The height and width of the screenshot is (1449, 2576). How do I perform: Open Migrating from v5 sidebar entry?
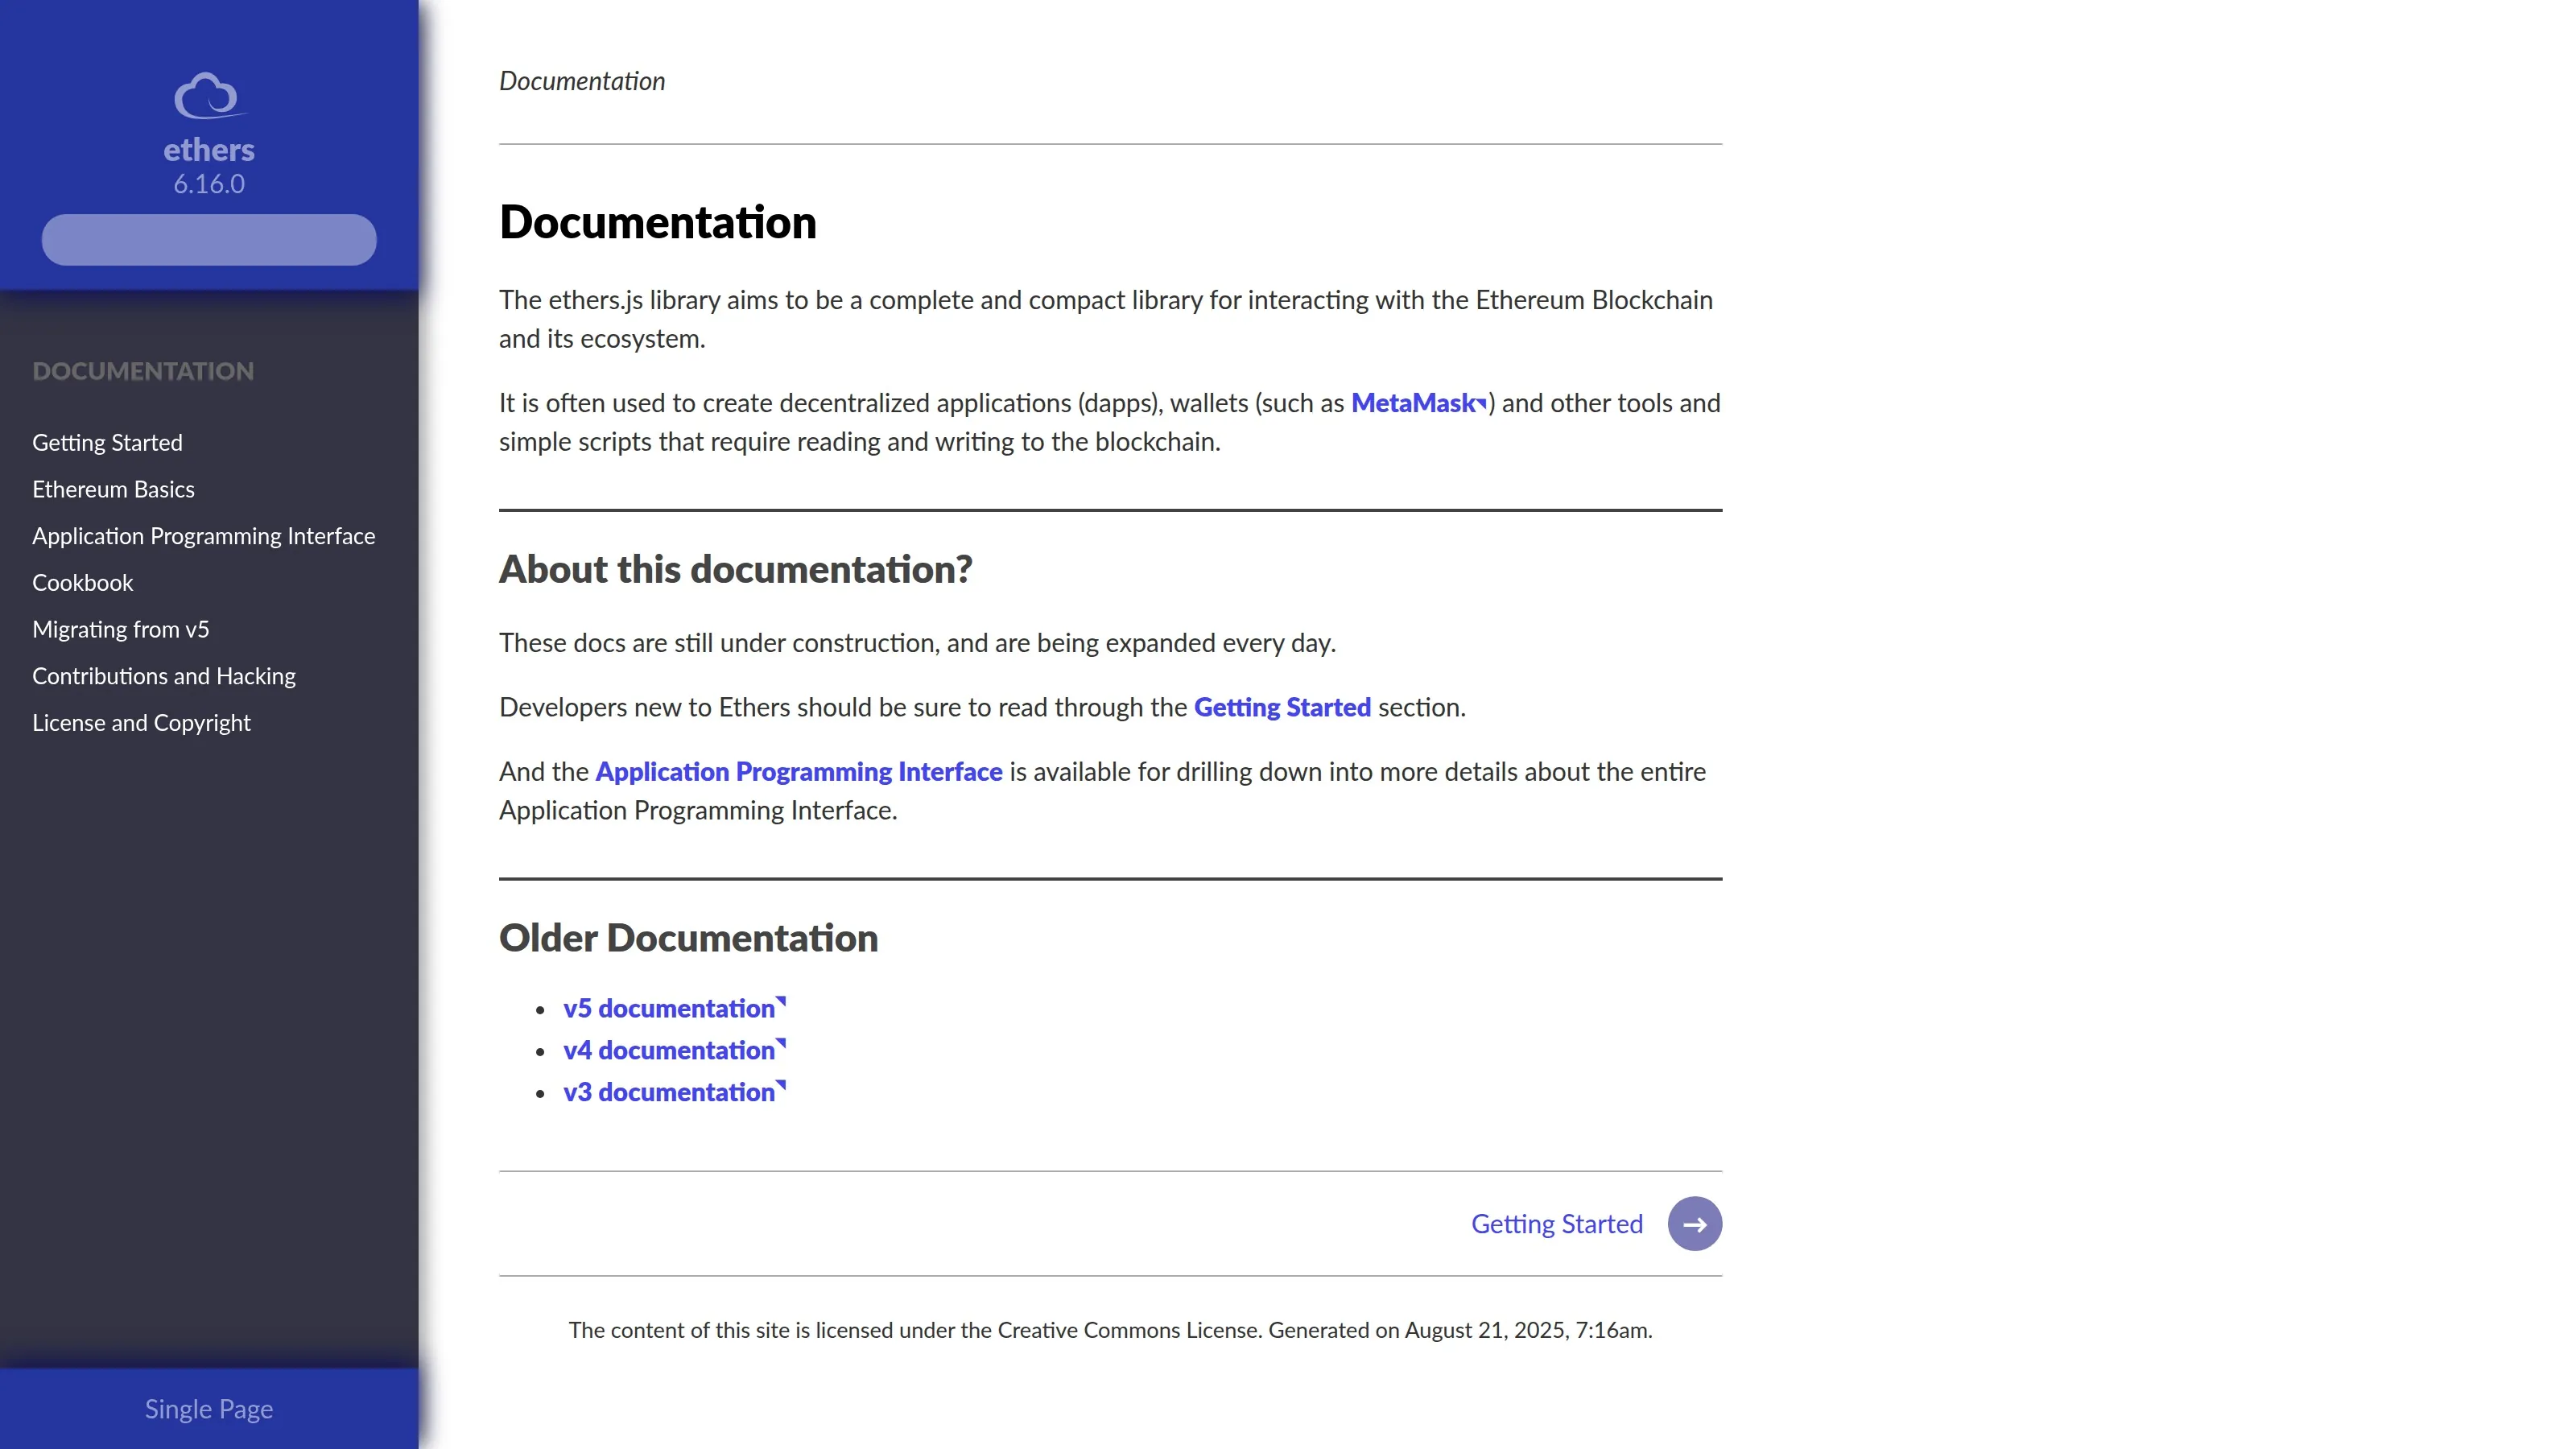click(120, 629)
